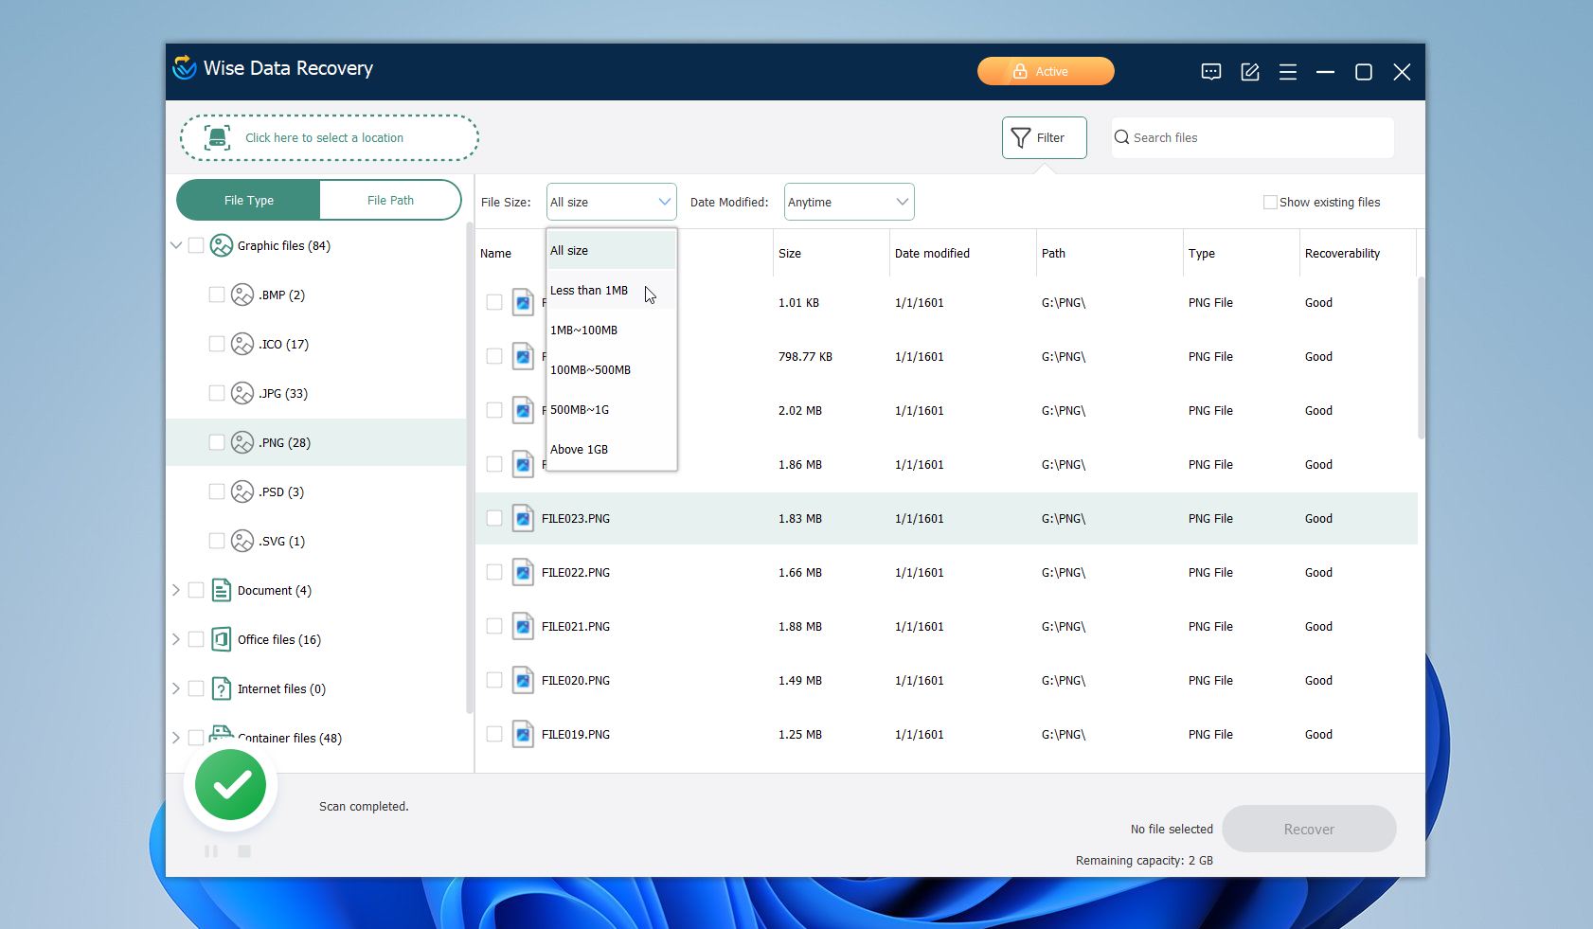
Task: Expand the Document category
Action: coord(176,589)
